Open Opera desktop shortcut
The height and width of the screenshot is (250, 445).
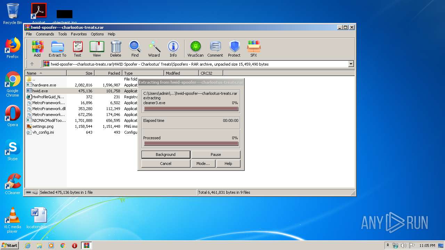point(13,116)
